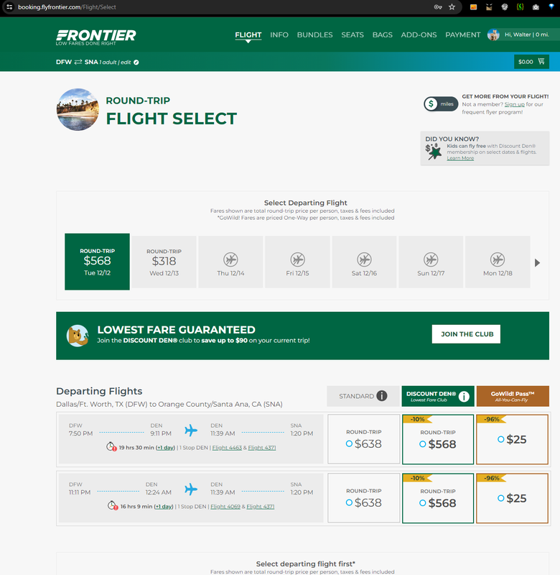The width and height of the screenshot is (560, 575).
Task: Open the Standard fare info icon
Action: [382, 396]
